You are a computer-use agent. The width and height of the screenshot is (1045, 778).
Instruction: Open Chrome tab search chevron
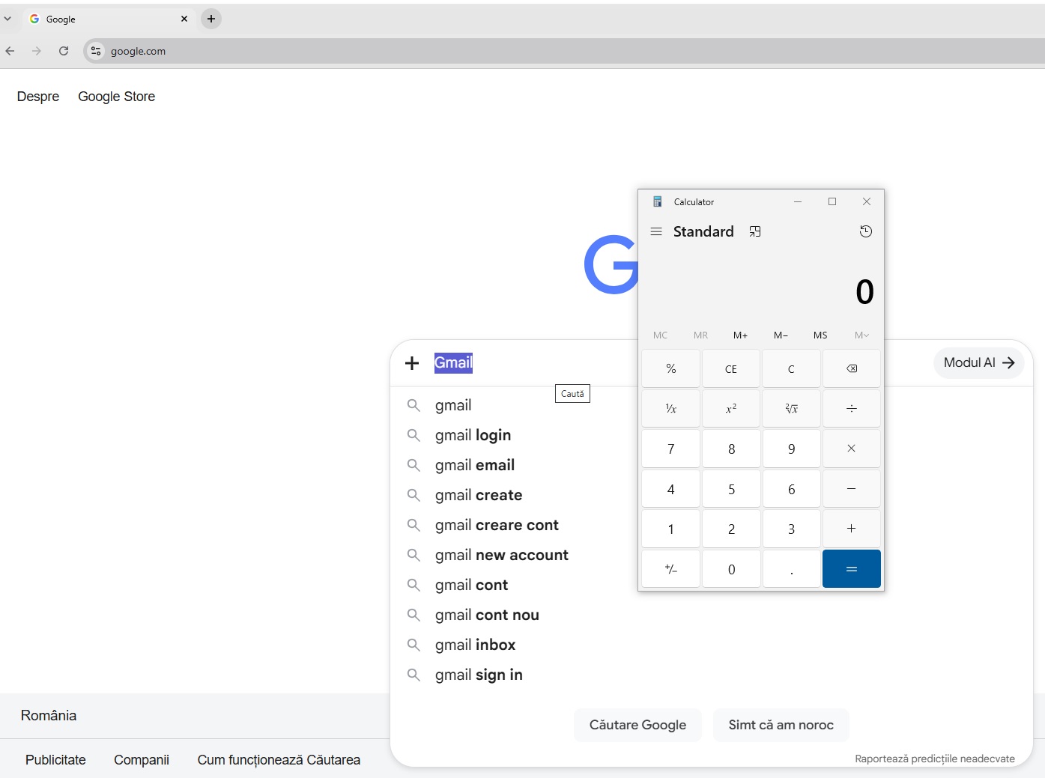coord(7,19)
